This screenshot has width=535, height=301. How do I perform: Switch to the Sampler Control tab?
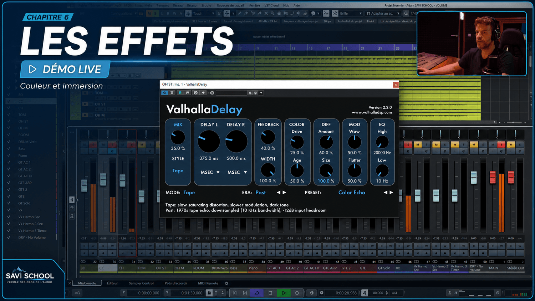141,283
